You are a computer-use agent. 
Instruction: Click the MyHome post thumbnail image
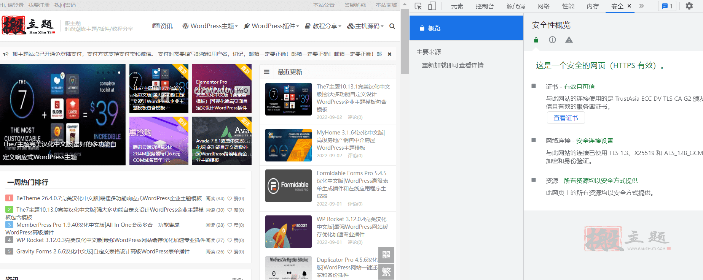tap(289, 145)
